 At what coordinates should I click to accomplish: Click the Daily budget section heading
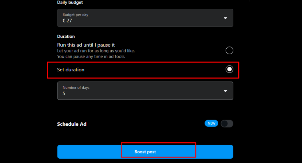point(69,3)
